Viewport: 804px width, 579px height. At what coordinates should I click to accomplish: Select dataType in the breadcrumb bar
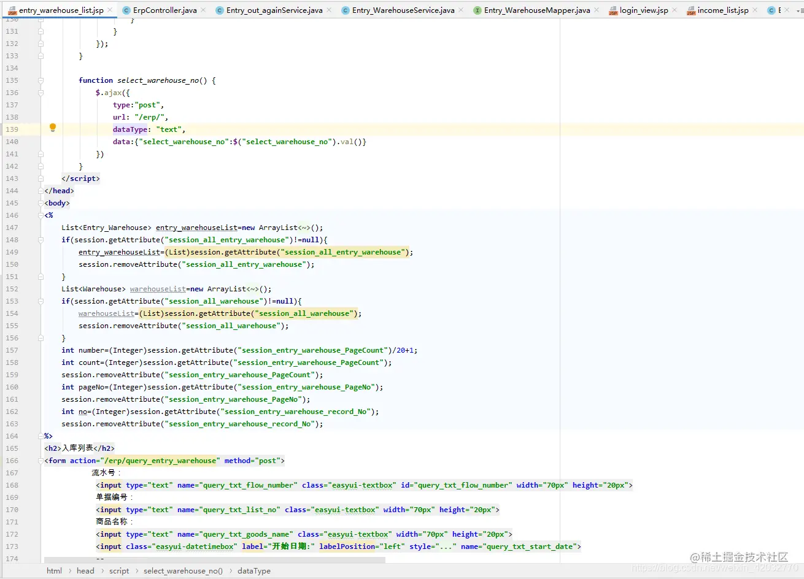(x=254, y=571)
